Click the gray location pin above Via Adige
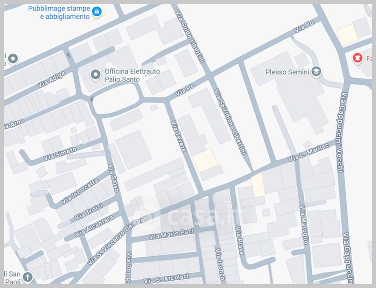Screen dimensions: 376x288 click(12, 59)
